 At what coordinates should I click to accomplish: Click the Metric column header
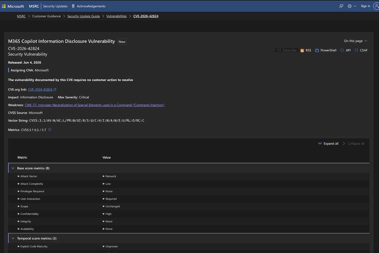coord(22,157)
